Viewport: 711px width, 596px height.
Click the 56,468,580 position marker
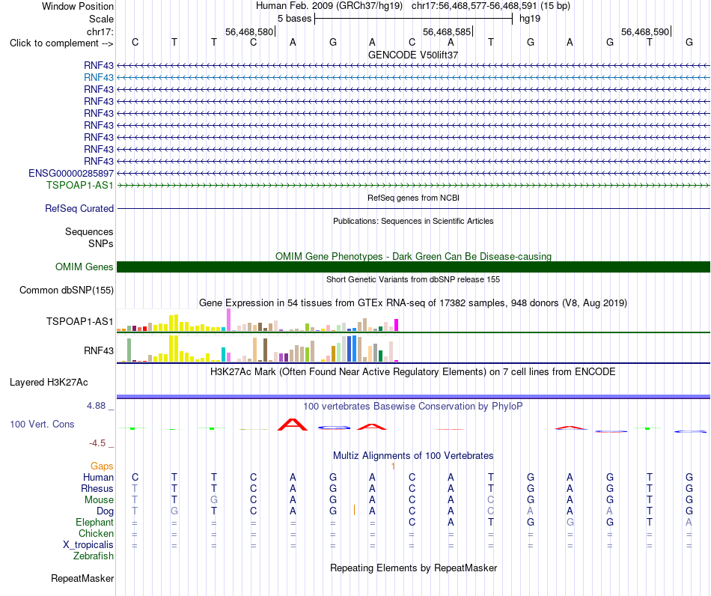tap(249, 32)
